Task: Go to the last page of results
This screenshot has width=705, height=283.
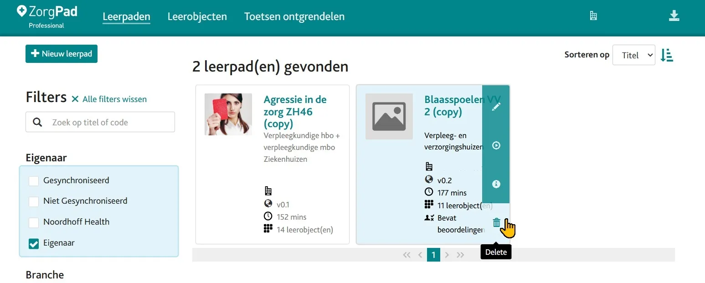Action: (460, 255)
